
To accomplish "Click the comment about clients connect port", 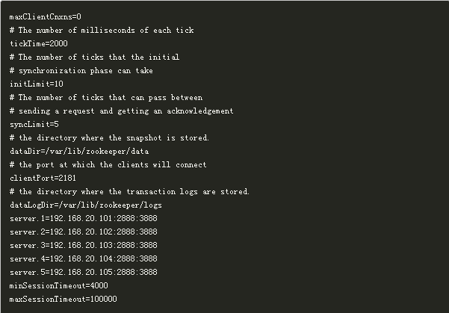I will pyautogui.click(x=108, y=164).
